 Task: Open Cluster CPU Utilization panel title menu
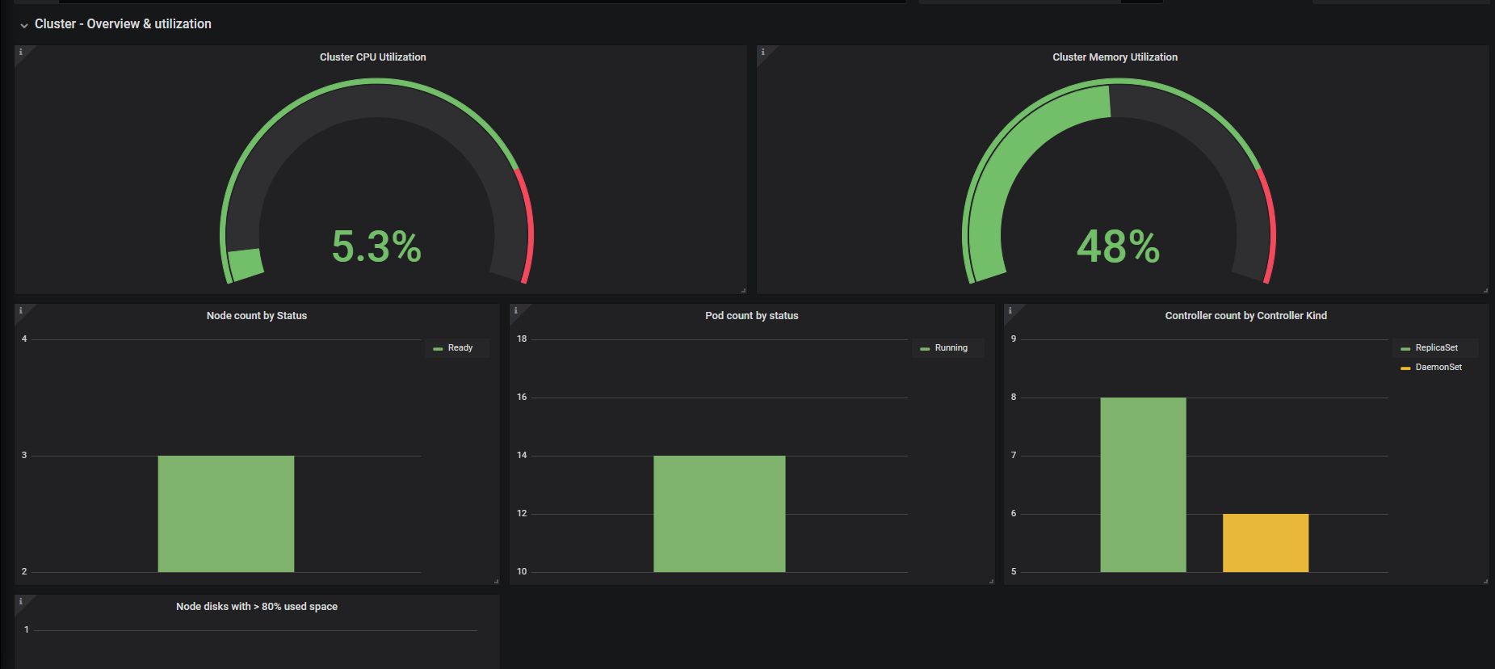point(372,57)
